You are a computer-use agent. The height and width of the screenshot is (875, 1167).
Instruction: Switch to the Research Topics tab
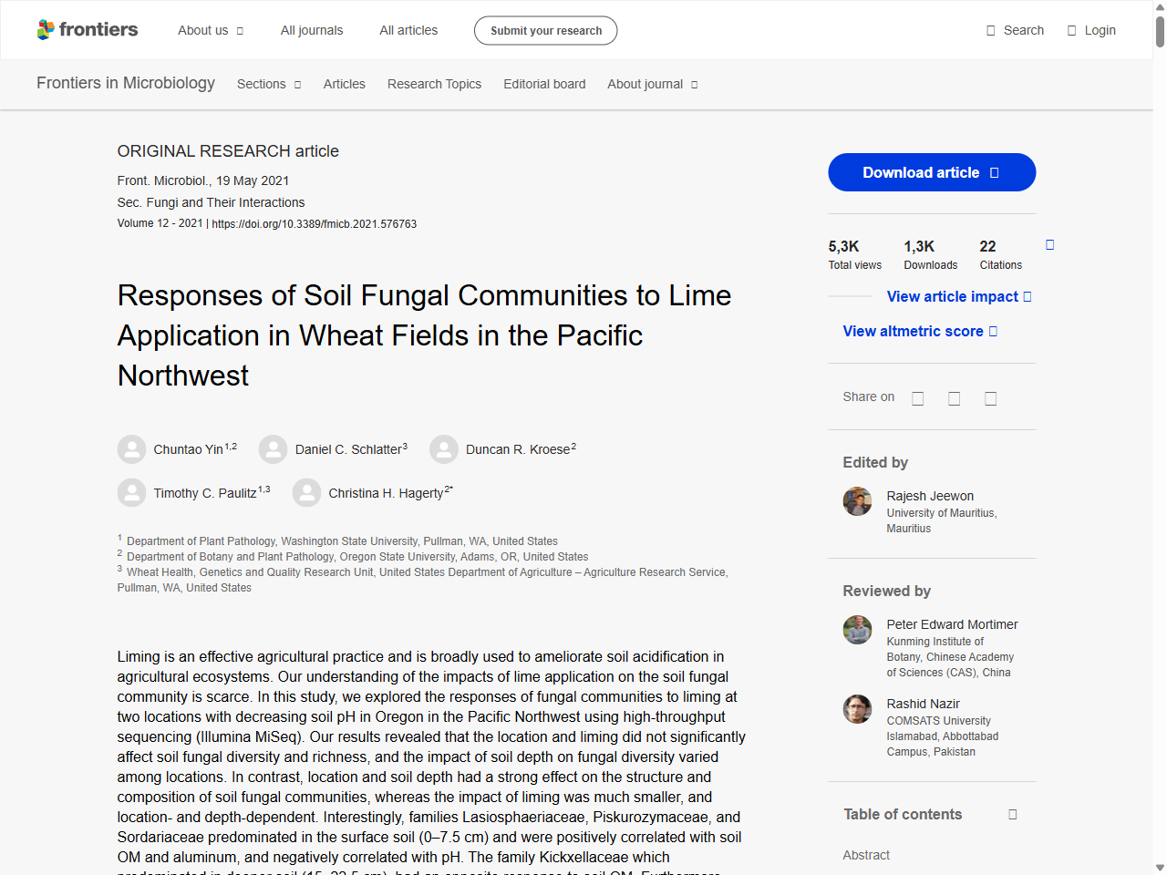coord(434,84)
